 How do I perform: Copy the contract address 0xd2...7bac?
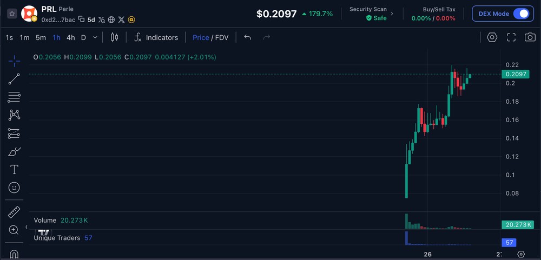click(x=82, y=19)
